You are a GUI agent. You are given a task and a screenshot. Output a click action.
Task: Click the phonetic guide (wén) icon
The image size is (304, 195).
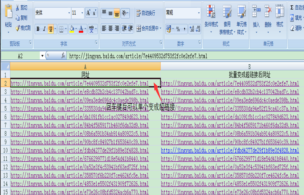pos(91,29)
